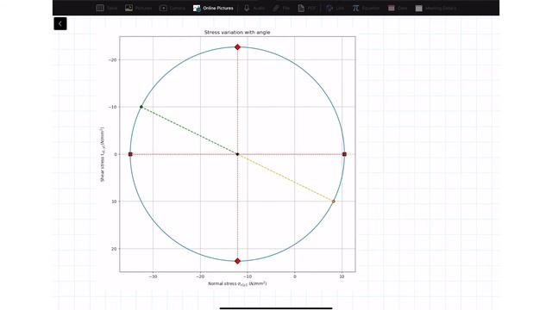Image resolution: width=552 pixels, height=310 pixels.
Task: Open the Pictures insert option
Action: click(x=138, y=8)
